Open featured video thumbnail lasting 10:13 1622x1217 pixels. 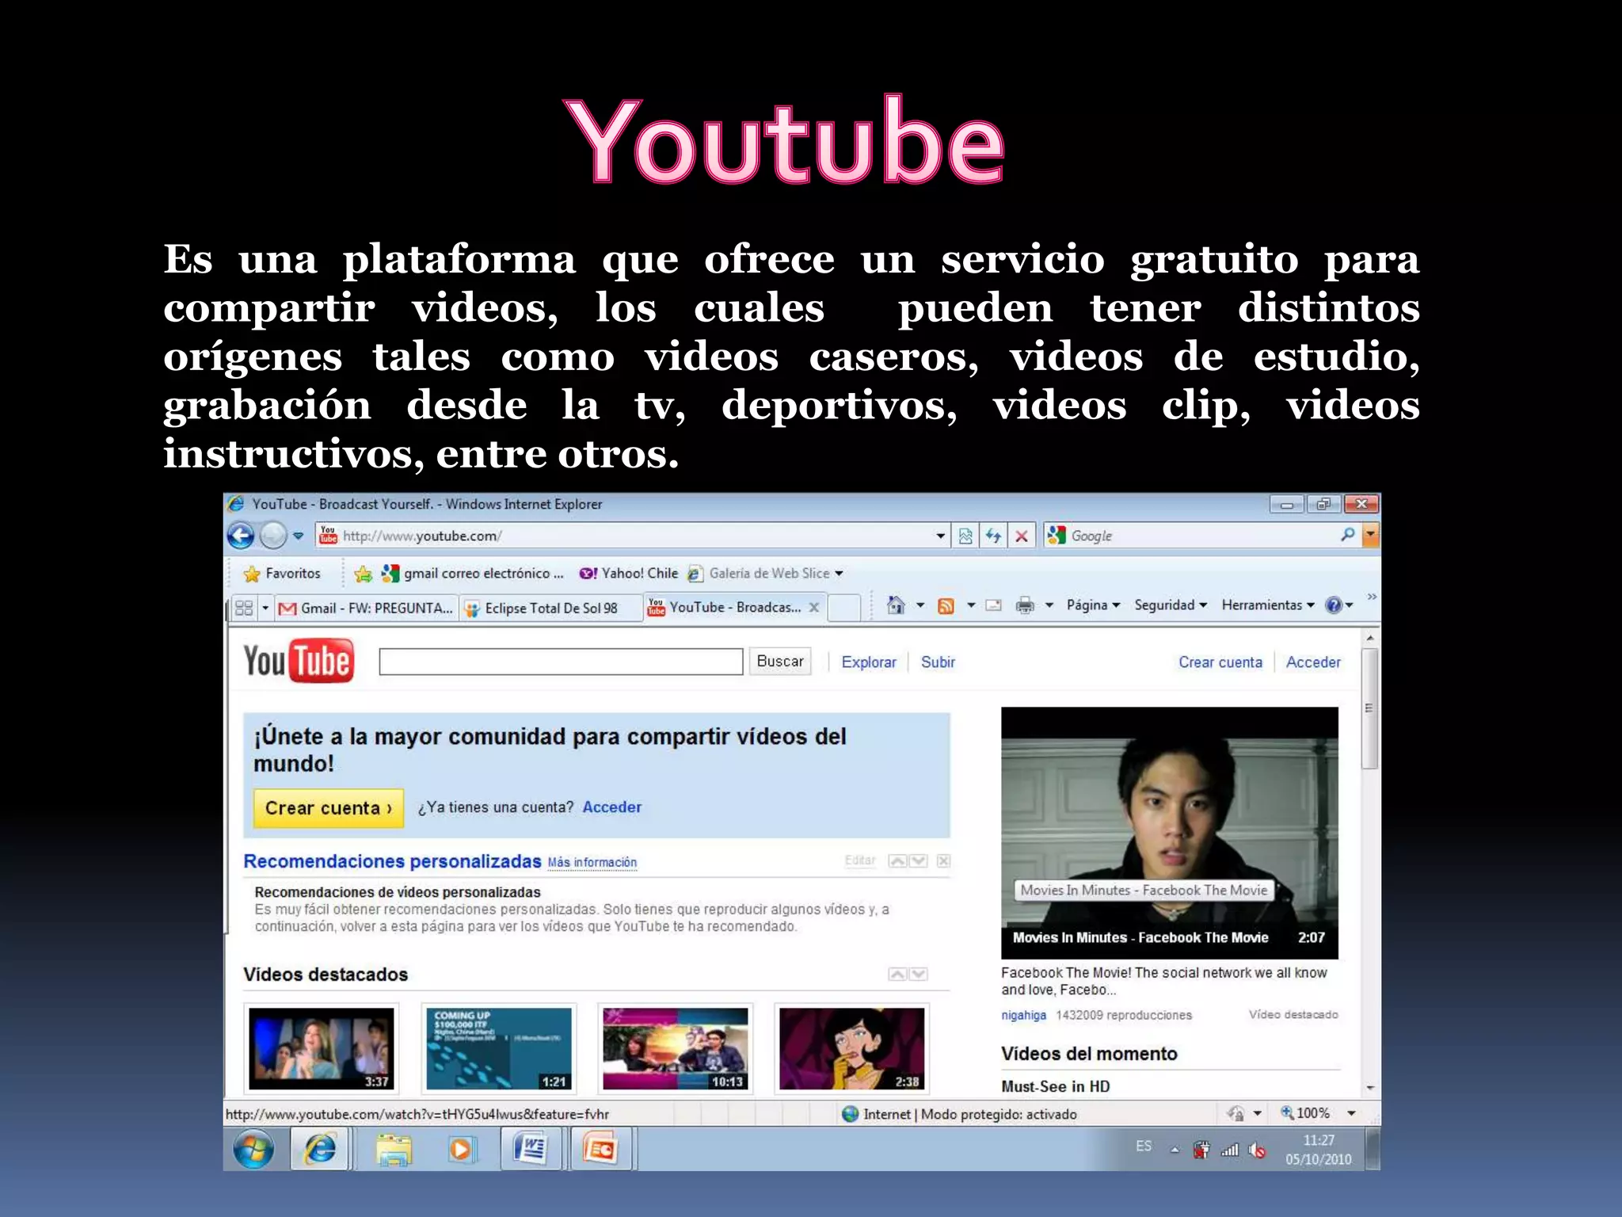(675, 1048)
